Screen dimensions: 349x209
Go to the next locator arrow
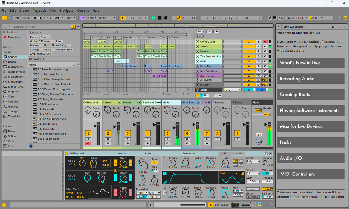click(x=202, y=36)
